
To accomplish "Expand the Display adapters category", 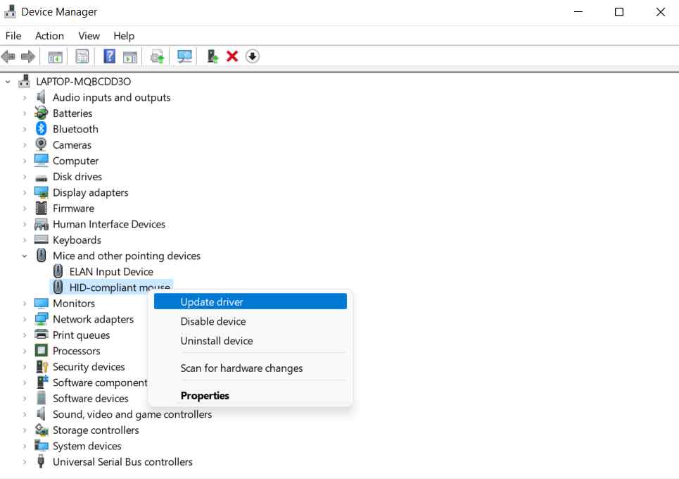I will point(25,192).
